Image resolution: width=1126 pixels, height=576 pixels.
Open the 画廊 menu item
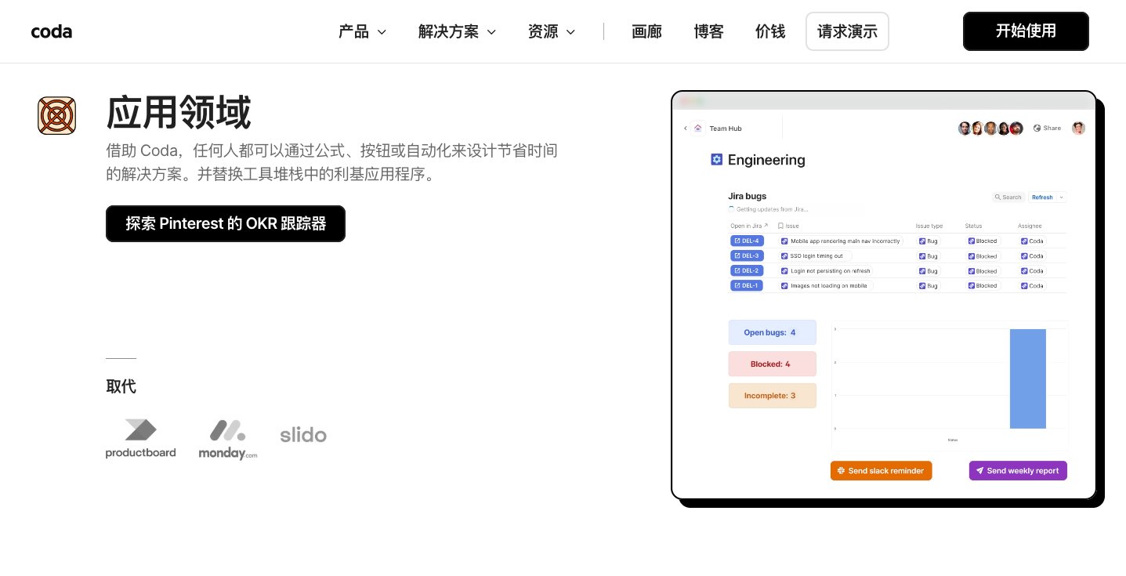click(x=646, y=31)
